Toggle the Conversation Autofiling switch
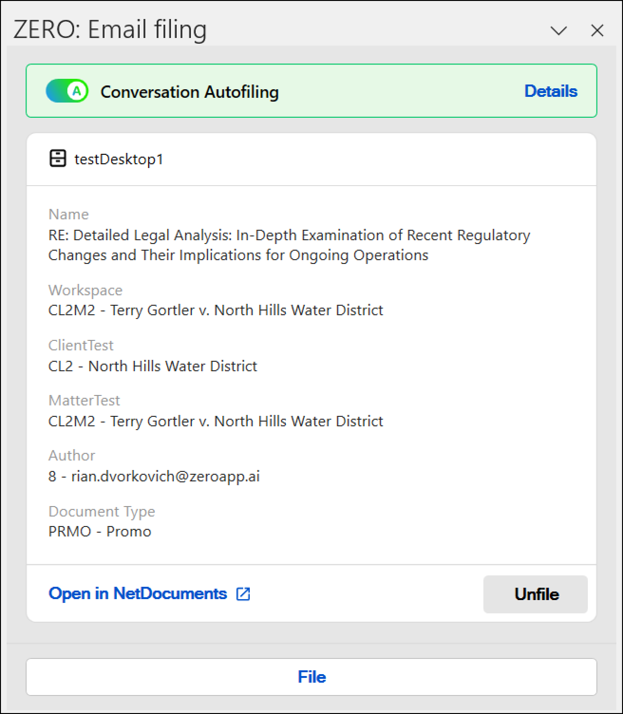The height and width of the screenshot is (714, 623). click(67, 91)
